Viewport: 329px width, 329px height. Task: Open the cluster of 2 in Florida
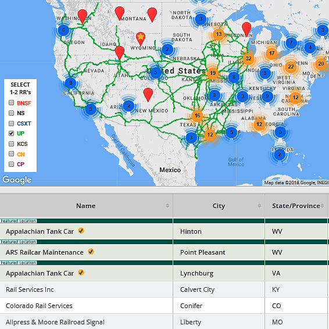280,155
